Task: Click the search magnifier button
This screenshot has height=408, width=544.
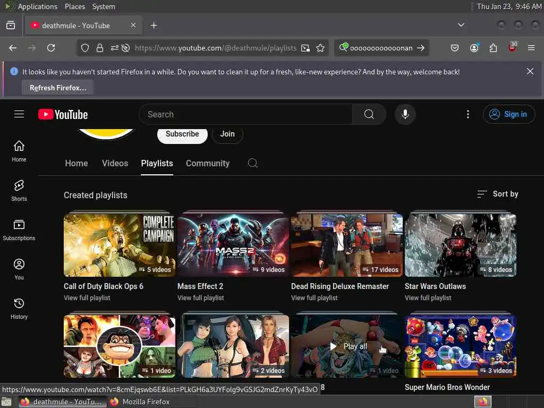Action: tap(369, 114)
